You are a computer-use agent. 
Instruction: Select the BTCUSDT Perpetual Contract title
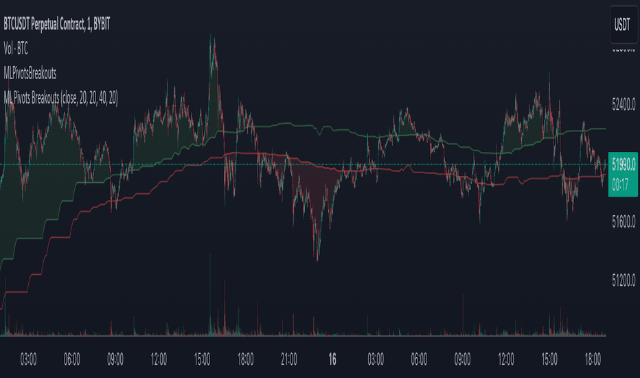tap(57, 25)
